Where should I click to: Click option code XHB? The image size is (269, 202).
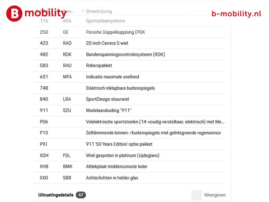[44, 167]
